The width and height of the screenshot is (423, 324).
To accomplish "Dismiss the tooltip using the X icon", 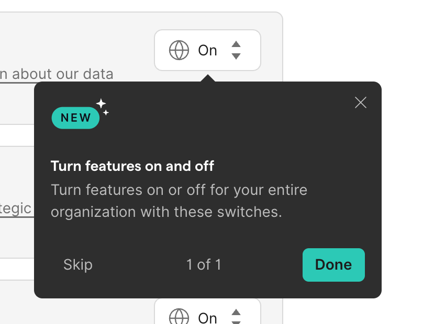I will (x=360, y=102).
